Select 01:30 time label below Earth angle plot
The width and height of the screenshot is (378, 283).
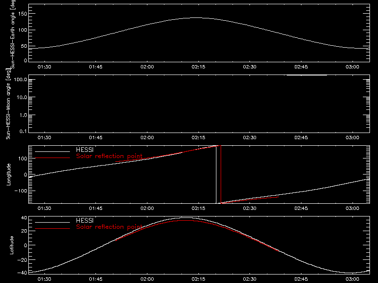[x=44, y=67]
